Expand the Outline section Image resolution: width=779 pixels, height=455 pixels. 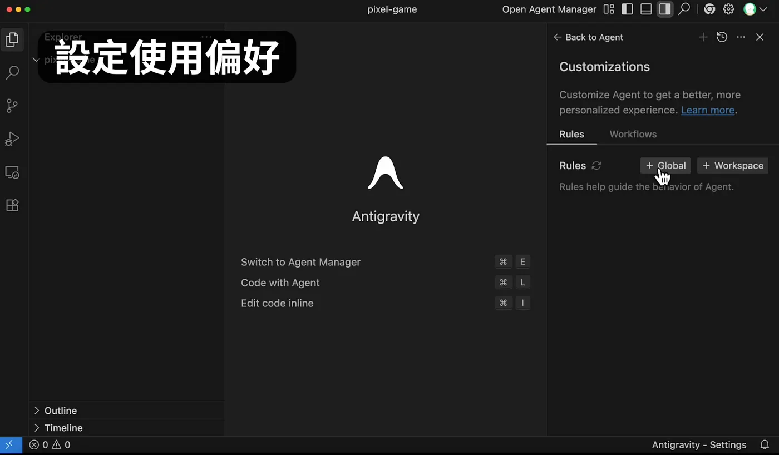coord(126,411)
